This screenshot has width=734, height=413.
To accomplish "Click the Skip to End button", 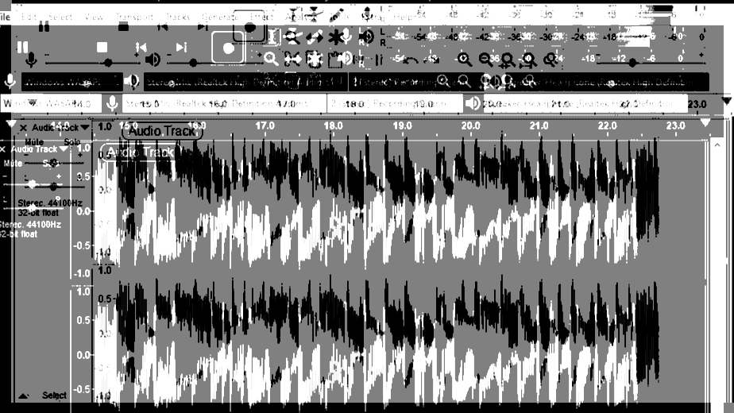I will 182,48.
